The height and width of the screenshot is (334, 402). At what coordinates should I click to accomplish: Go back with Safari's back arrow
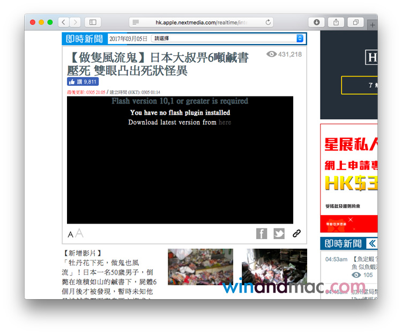tap(64, 22)
